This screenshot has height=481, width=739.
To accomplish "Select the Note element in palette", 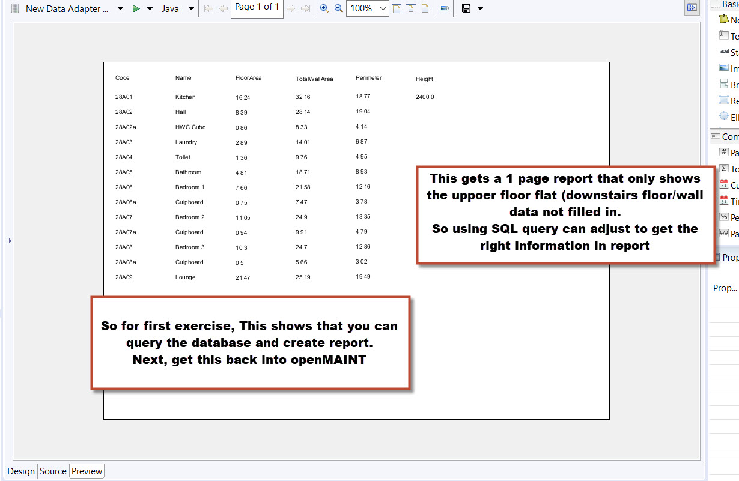I will pos(724,20).
